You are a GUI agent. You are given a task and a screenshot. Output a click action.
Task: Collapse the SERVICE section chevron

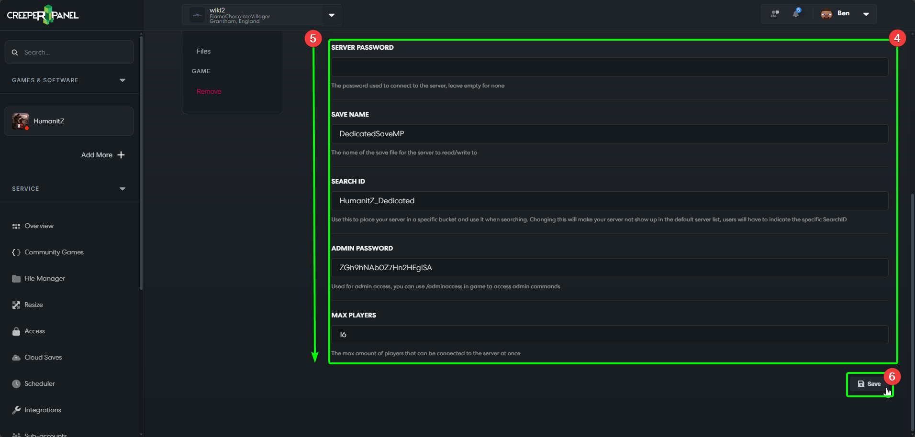coord(123,188)
